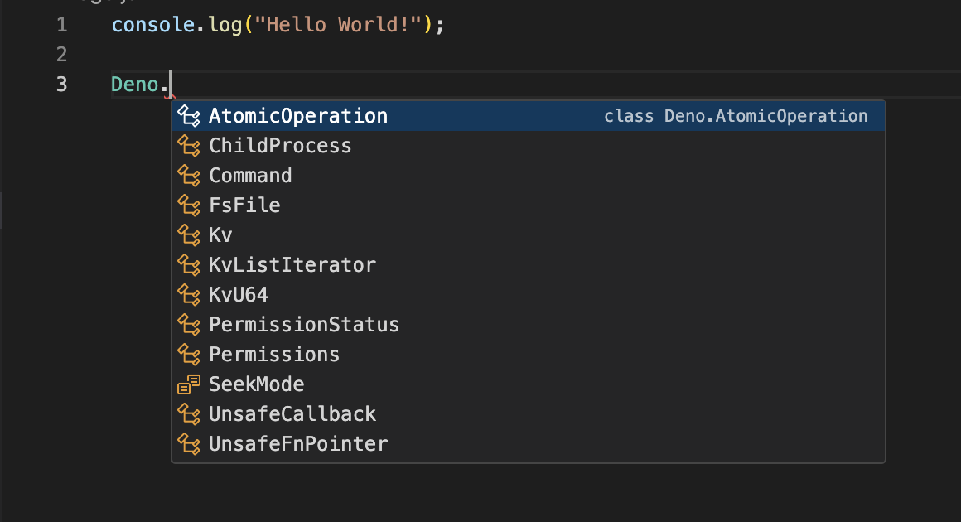Pick the Command completion entry
The width and height of the screenshot is (961, 522).
click(x=250, y=176)
